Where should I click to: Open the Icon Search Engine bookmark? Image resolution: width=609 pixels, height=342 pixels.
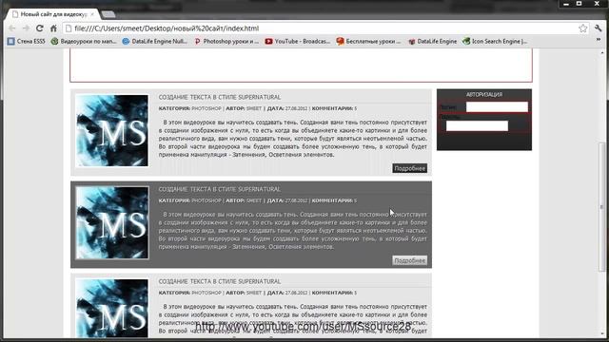(495, 41)
